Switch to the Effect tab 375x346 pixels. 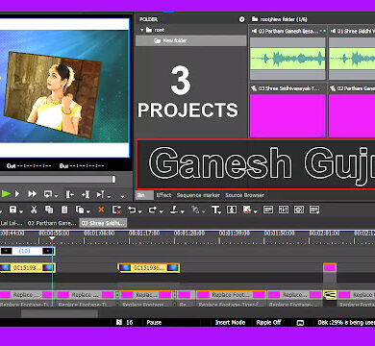point(163,195)
